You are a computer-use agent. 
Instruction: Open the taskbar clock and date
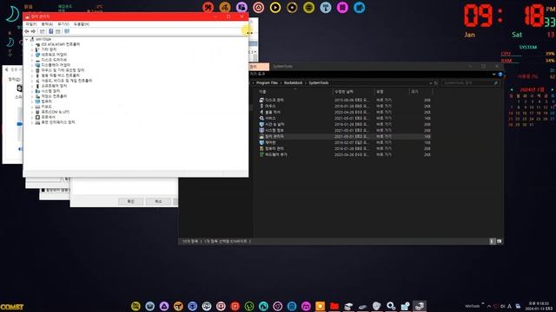[x=539, y=306]
